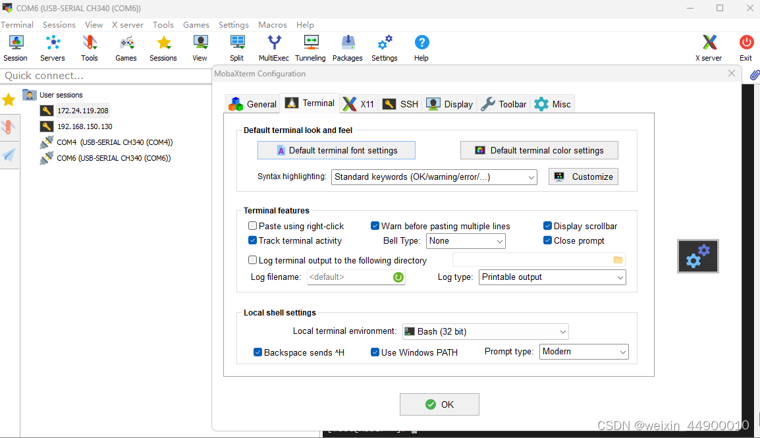Toggle Use Windows PATH checkbox
This screenshot has height=438, width=760.
(x=375, y=352)
